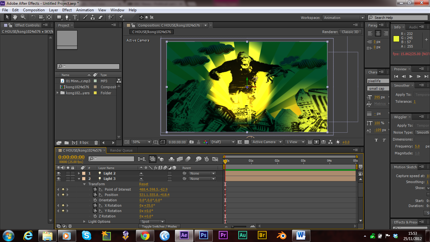This screenshot has height=242, width=430.
Task: Switch to the Render Queue tab
Action: click(x=121, y=150)
